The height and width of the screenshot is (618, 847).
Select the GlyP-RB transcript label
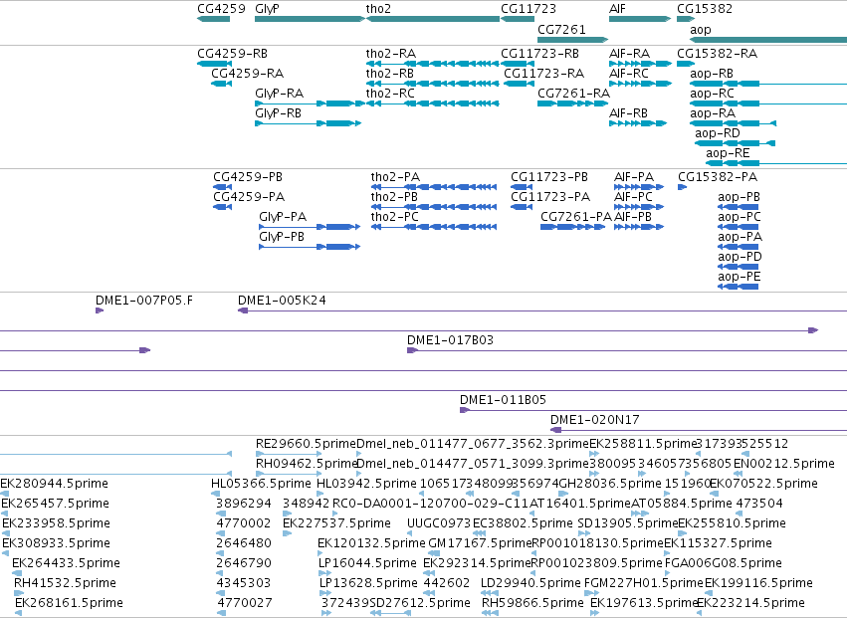pos(279,113)
